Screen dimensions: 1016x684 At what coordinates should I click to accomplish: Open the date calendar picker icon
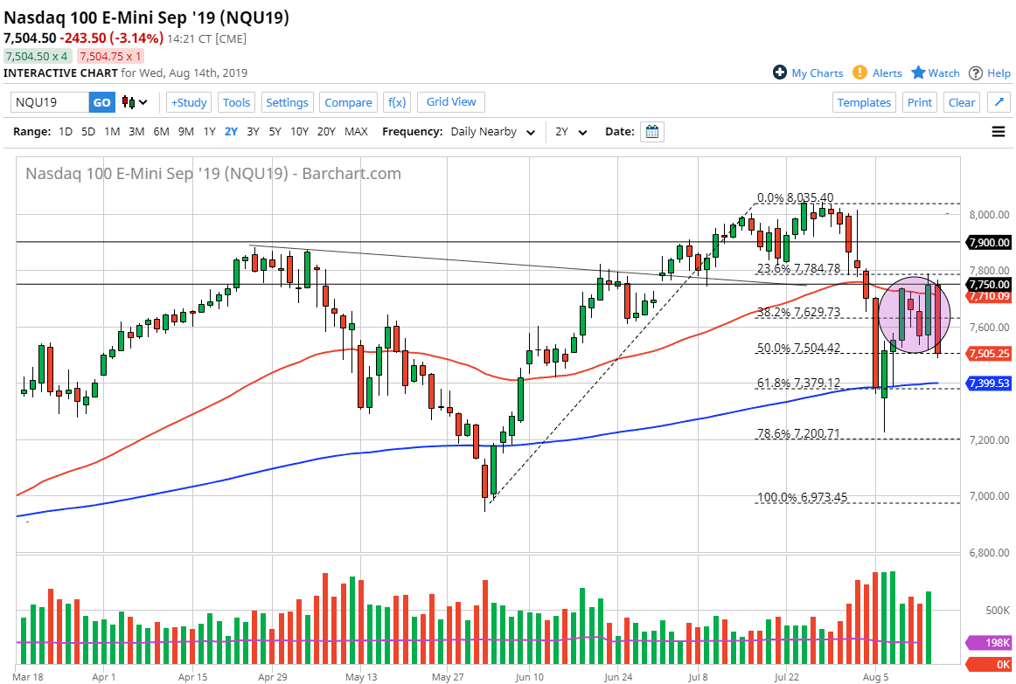(x=651, y=131)
